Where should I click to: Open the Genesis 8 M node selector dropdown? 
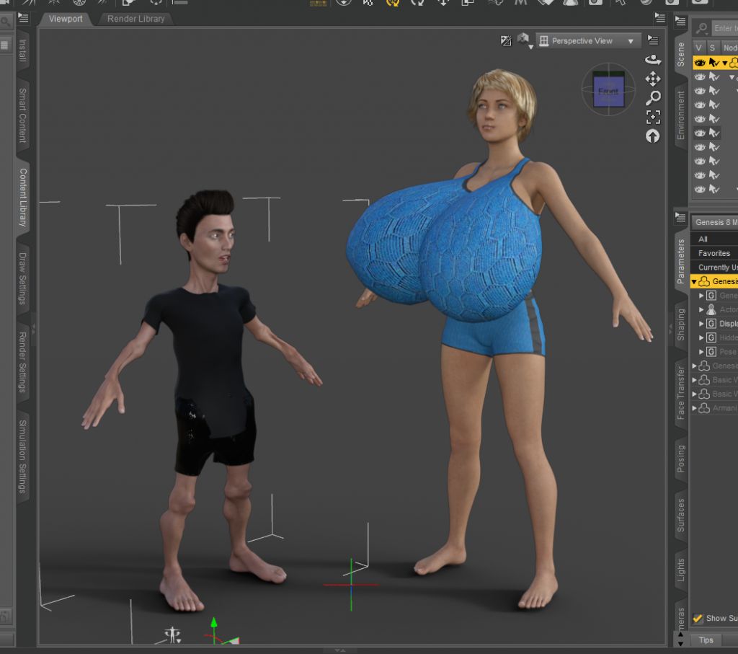point(714,222)
